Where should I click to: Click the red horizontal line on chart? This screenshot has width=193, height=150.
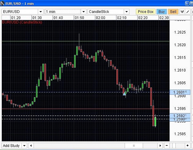pos(86,109)
